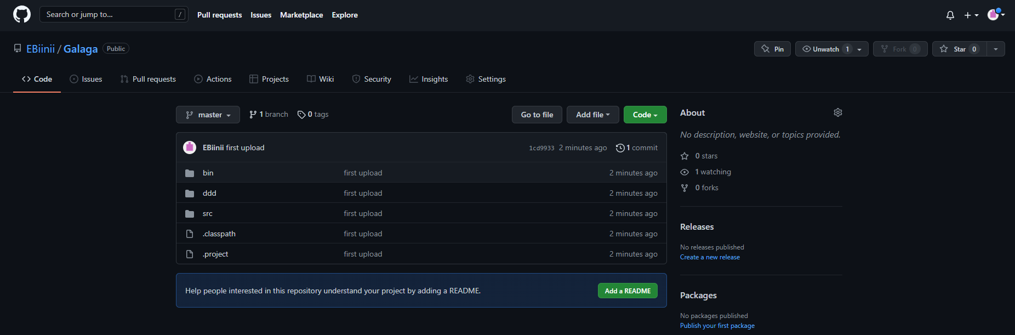Click the history clock icon by 1 commit
This screenshot has width=1015, height=335.
tap(620, 147)
